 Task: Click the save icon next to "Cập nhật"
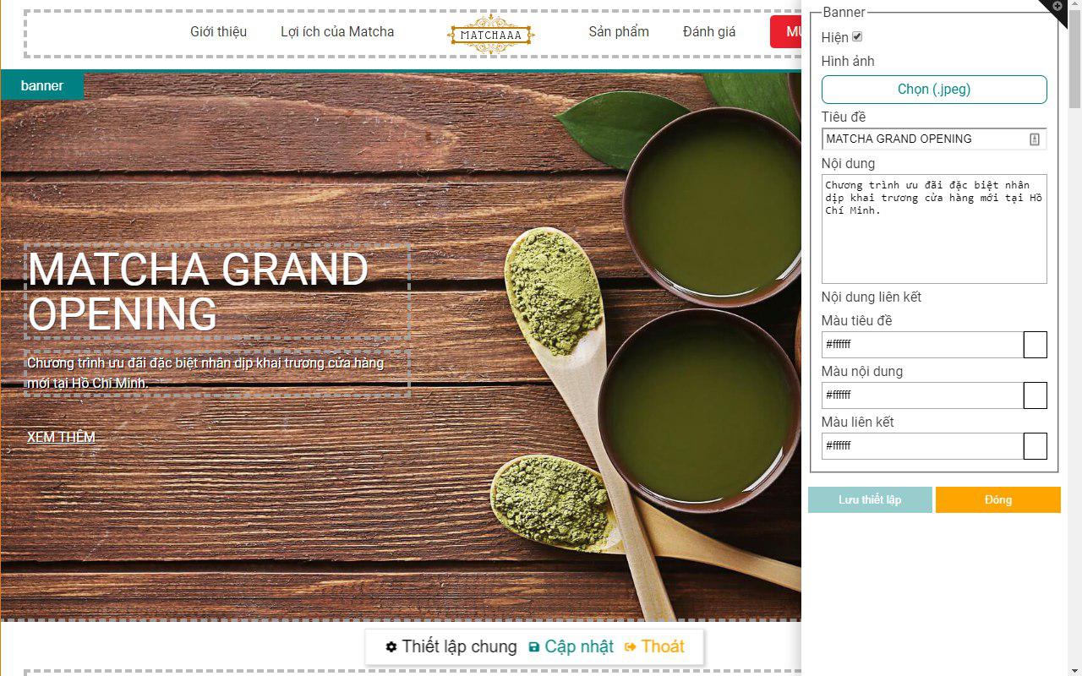(x=533, y=646)
